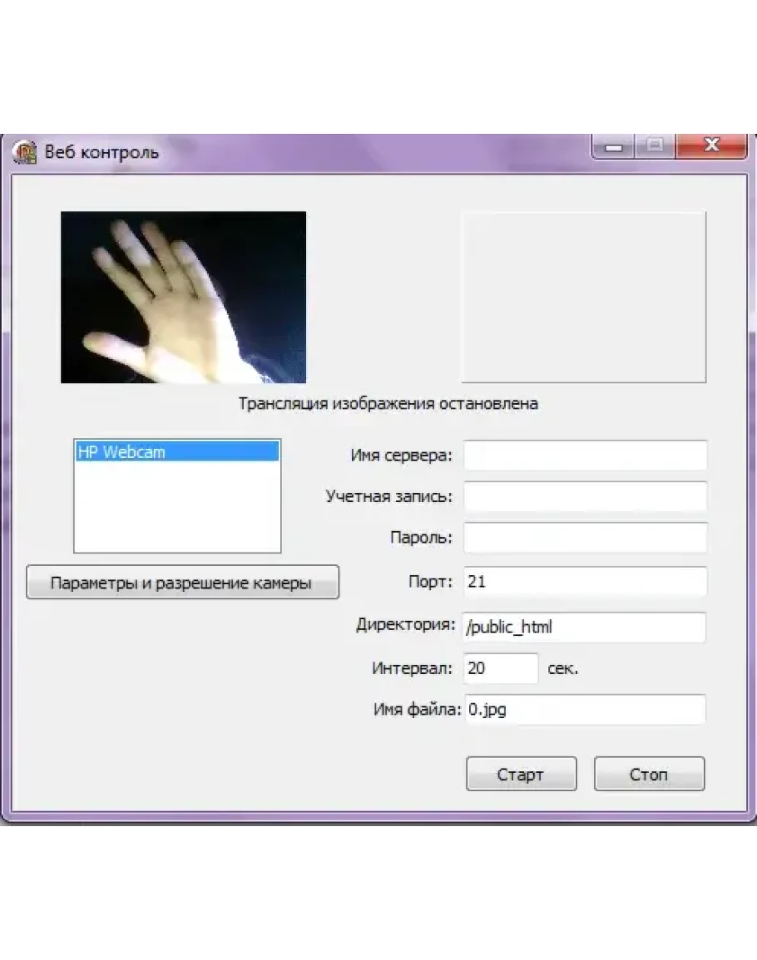Select HP Webcam in the camera list

point(176,452)
